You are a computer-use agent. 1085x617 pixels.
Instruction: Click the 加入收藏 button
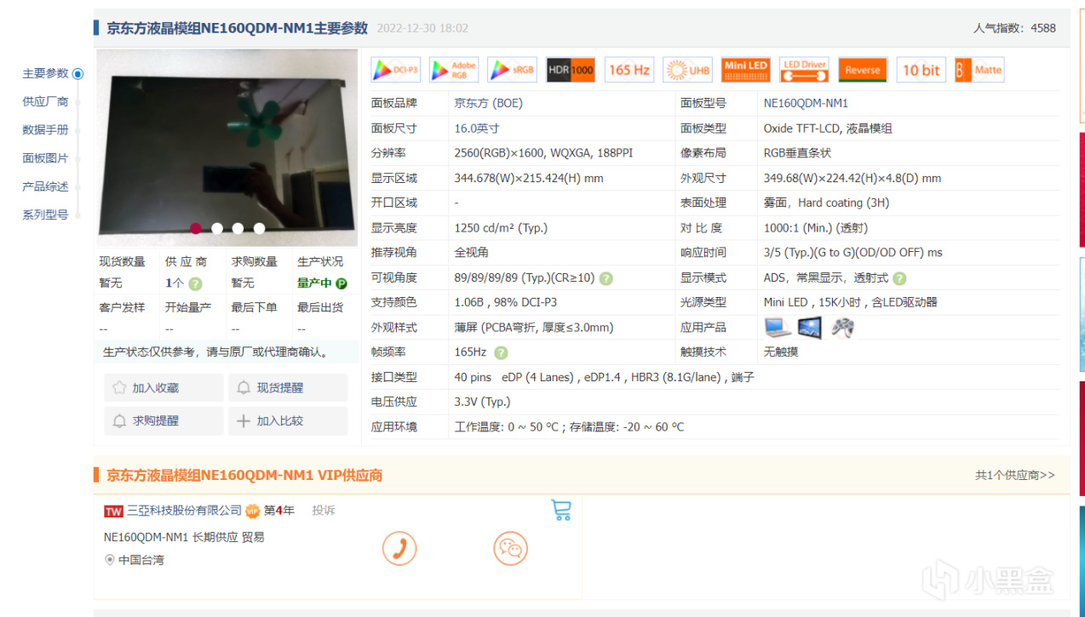click(x=164, y=388)
